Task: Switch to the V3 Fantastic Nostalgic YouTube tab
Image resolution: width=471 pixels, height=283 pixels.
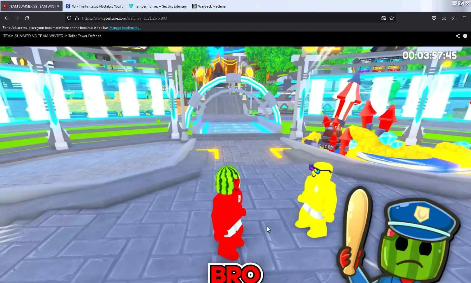Action: 95,6
